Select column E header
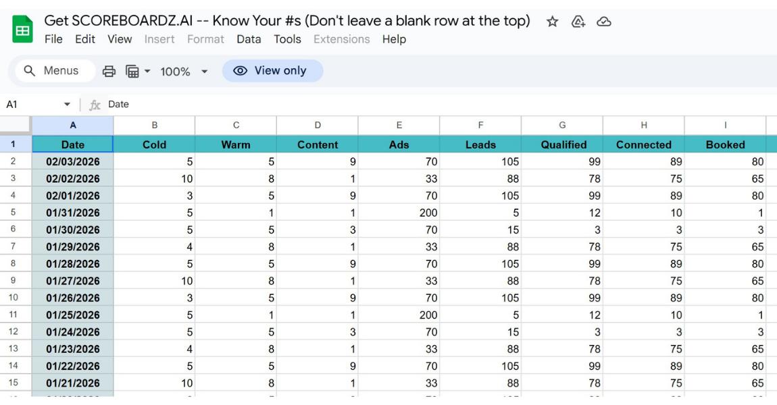Viewport: 777px width, 405px height. [399, 126]
